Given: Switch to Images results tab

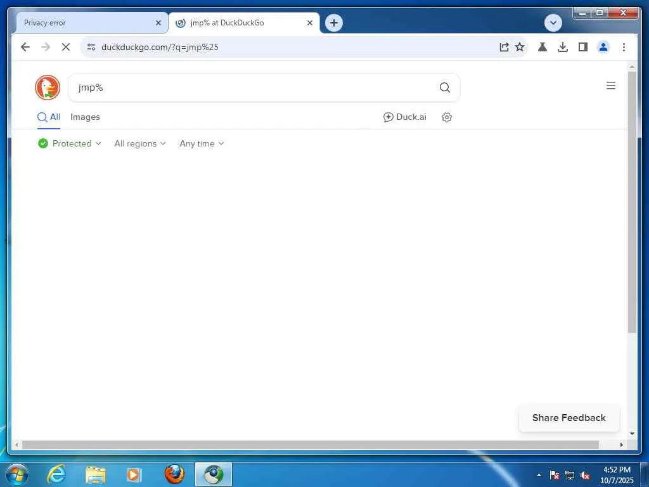Looking at the screenshot, I should [86, 117].
